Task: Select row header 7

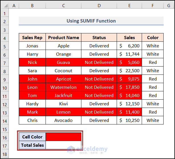Action: [x=5, y=62]
